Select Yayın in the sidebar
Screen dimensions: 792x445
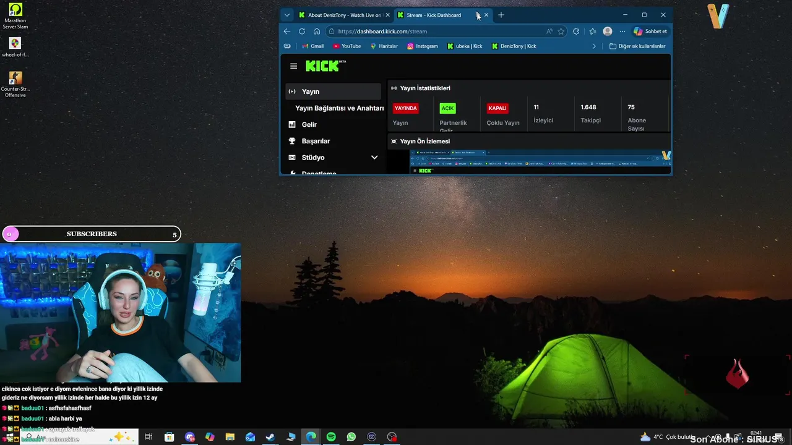[334, 91]
